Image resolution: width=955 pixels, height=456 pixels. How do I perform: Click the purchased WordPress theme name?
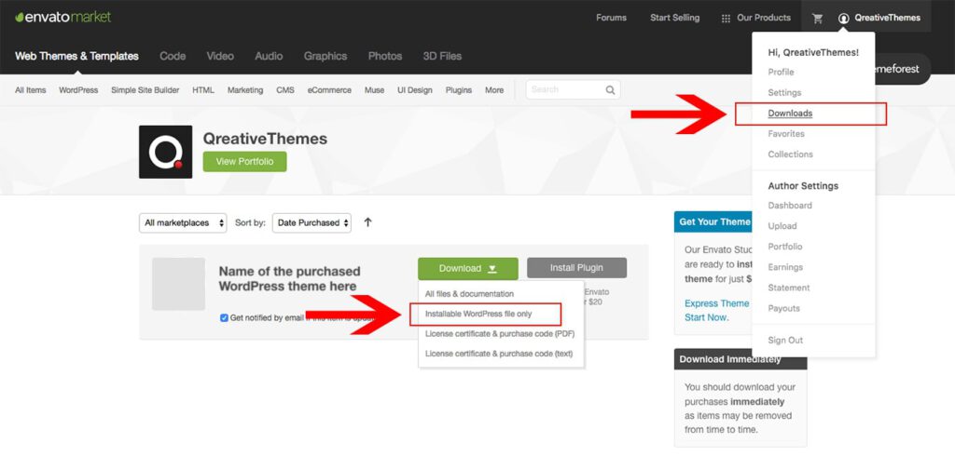(289, 278)
